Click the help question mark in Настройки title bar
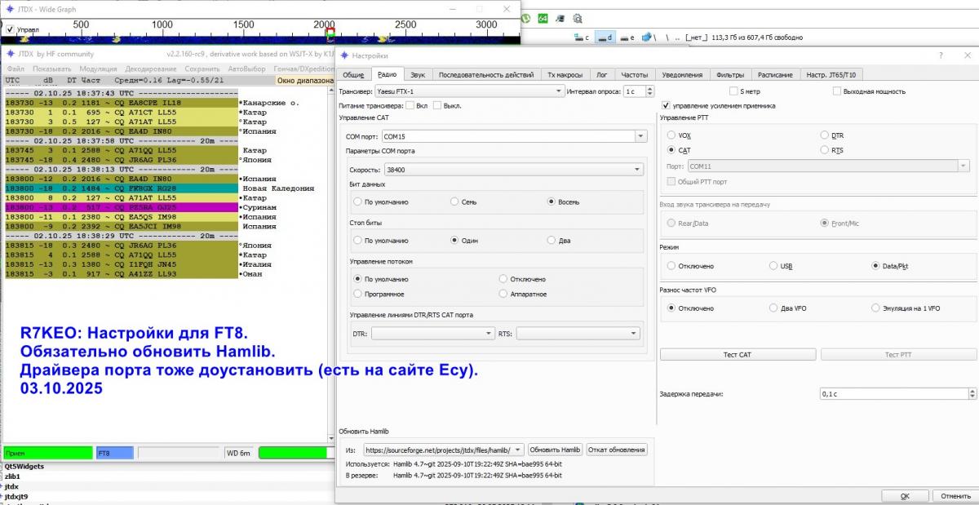 pos(941,55)
